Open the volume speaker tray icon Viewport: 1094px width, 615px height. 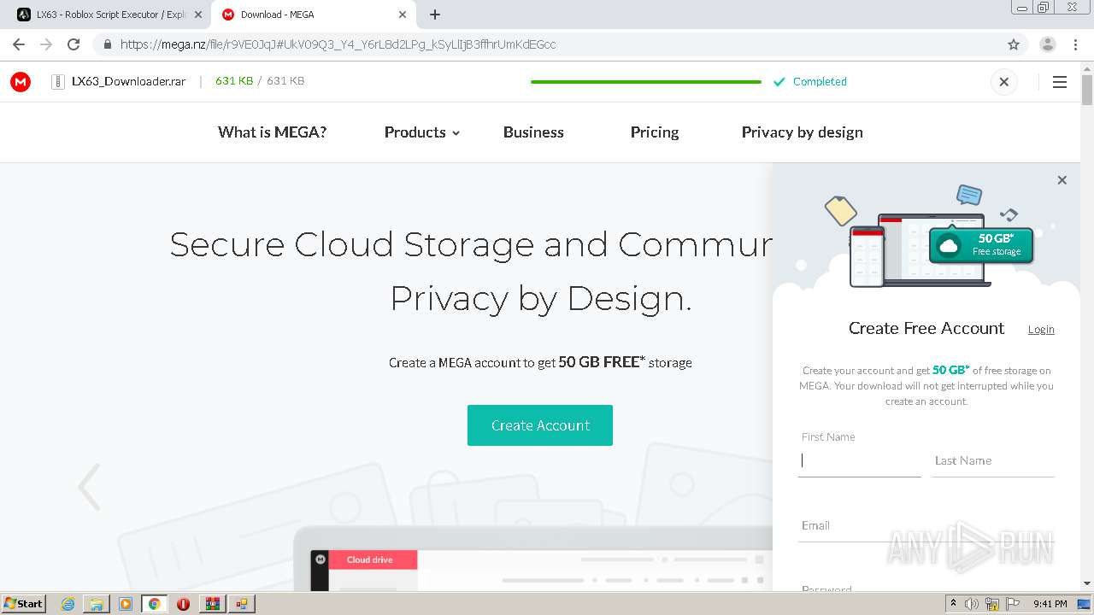[x=972, y=604]
